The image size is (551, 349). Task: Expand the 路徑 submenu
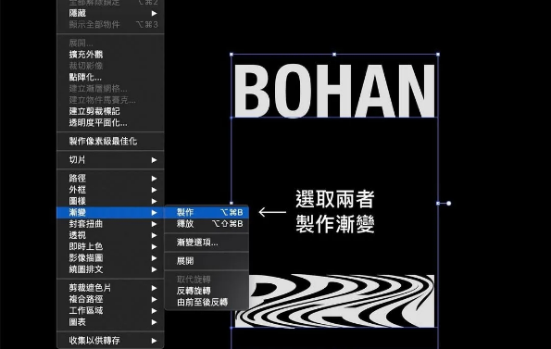point(110,179)
